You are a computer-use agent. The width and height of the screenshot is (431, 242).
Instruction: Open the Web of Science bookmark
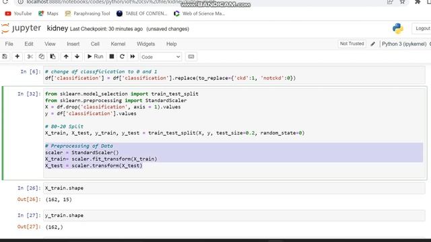[x=199, y=13]
